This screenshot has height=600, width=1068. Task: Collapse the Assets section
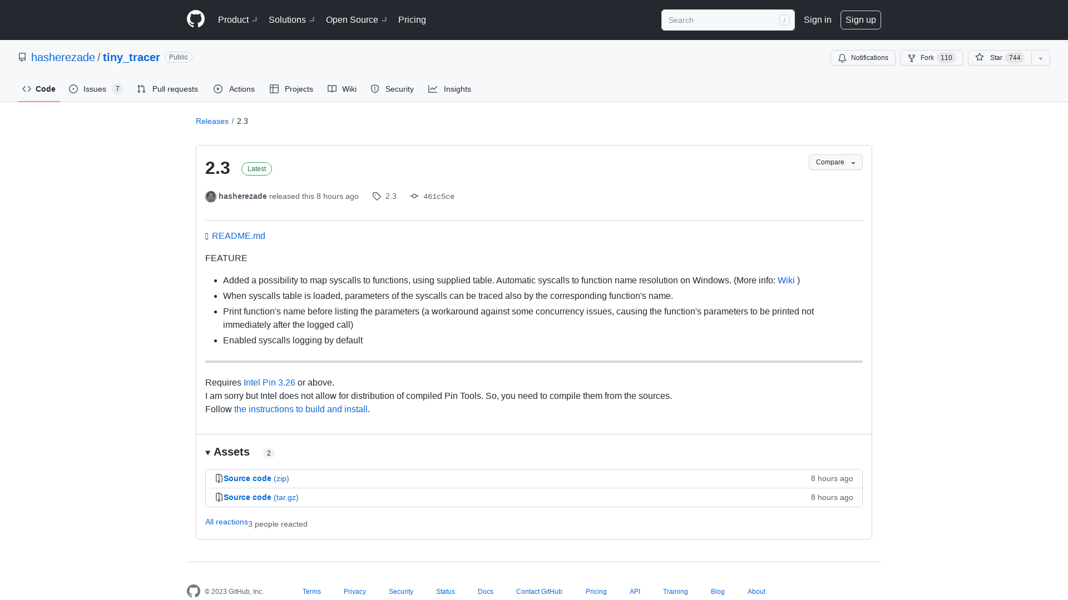point(228,452)
